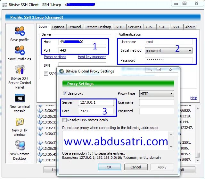Click proxy Port field showing 7979
The height and width of the screenshot is (179, 205).
96,111
